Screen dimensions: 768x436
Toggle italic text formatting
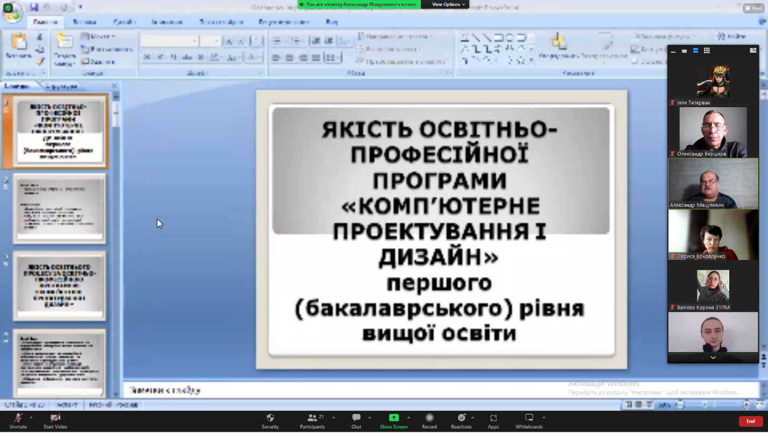point(160,57)
